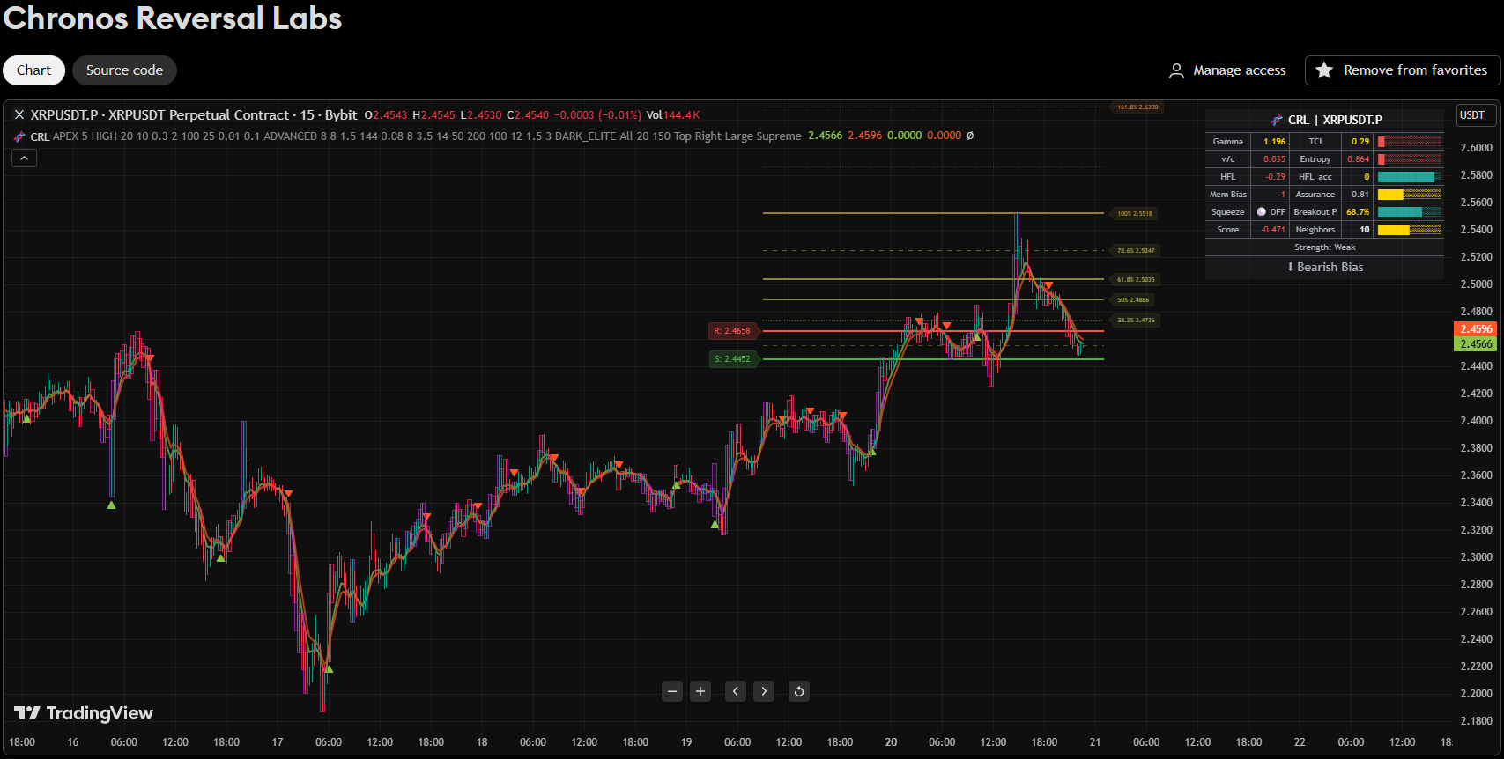Click the Breakout P 68.7% value
The height and width of the screenshot is (759, 1504).
coord(1358,212)
